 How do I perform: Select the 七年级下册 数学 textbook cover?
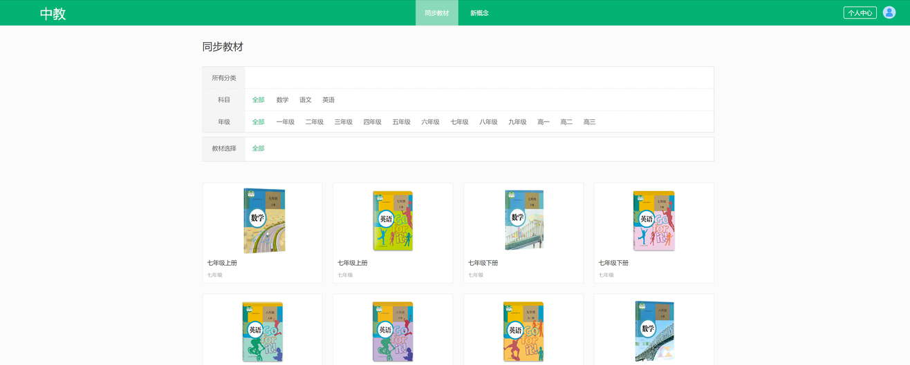click(x=523, y=220)
